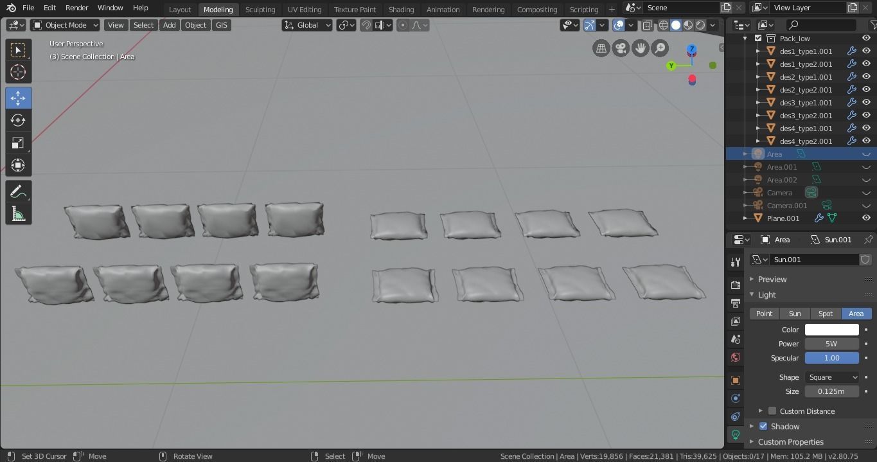Open Global transform orientation dropdown
This screenshot has width=877, height=462.
pos(307,25)
